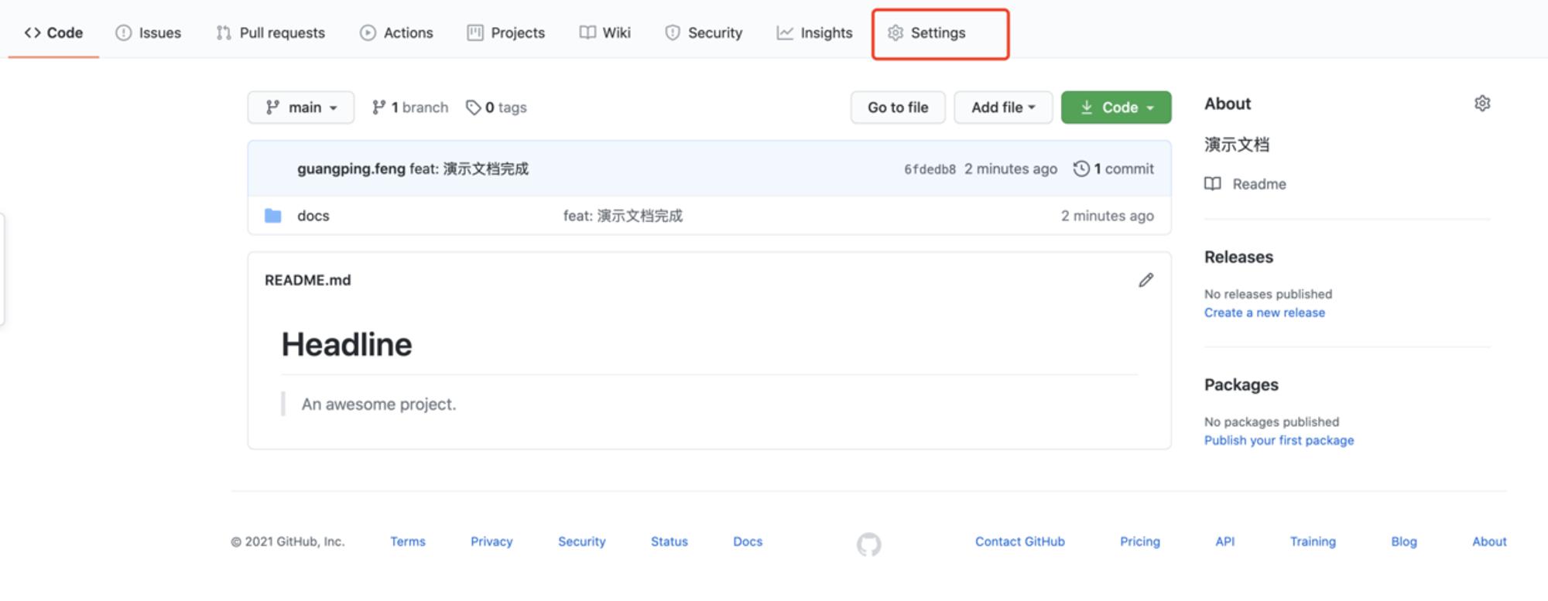
Task: Go to the repository Security tab
Action: pyautogui.click(x=704, y=32)
